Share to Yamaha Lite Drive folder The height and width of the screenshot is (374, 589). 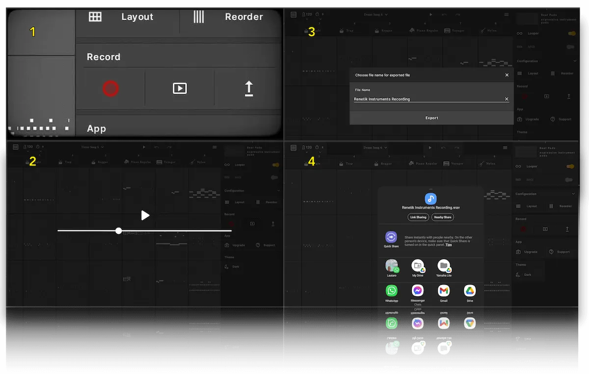click(444, 269)
